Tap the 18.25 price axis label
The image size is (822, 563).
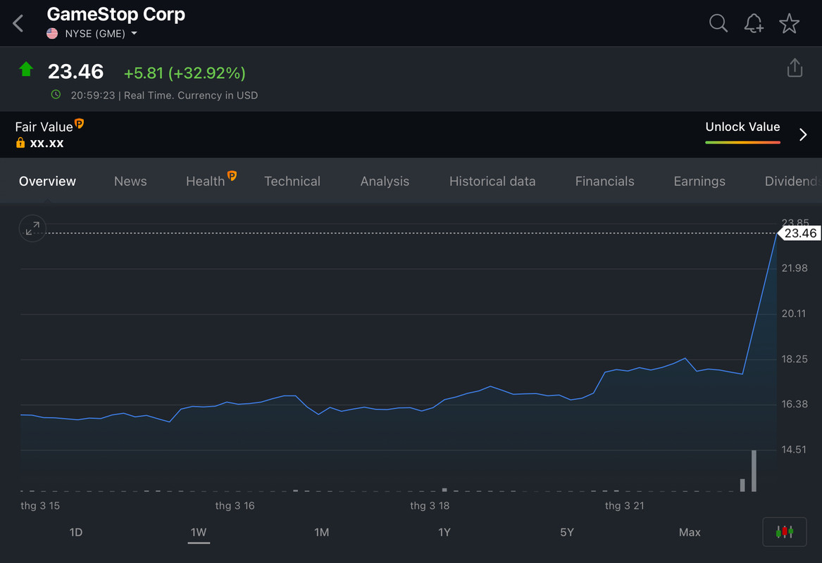coord(795,360)
